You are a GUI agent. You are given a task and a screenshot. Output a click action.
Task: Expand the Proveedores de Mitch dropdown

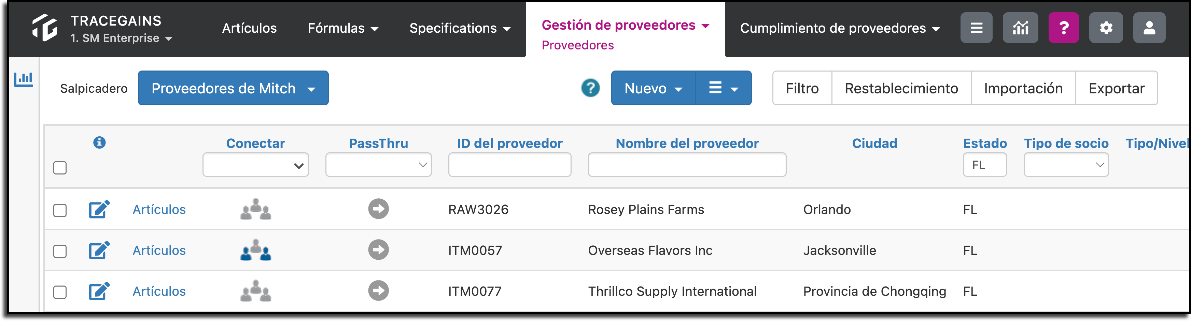tap(233, 88)
